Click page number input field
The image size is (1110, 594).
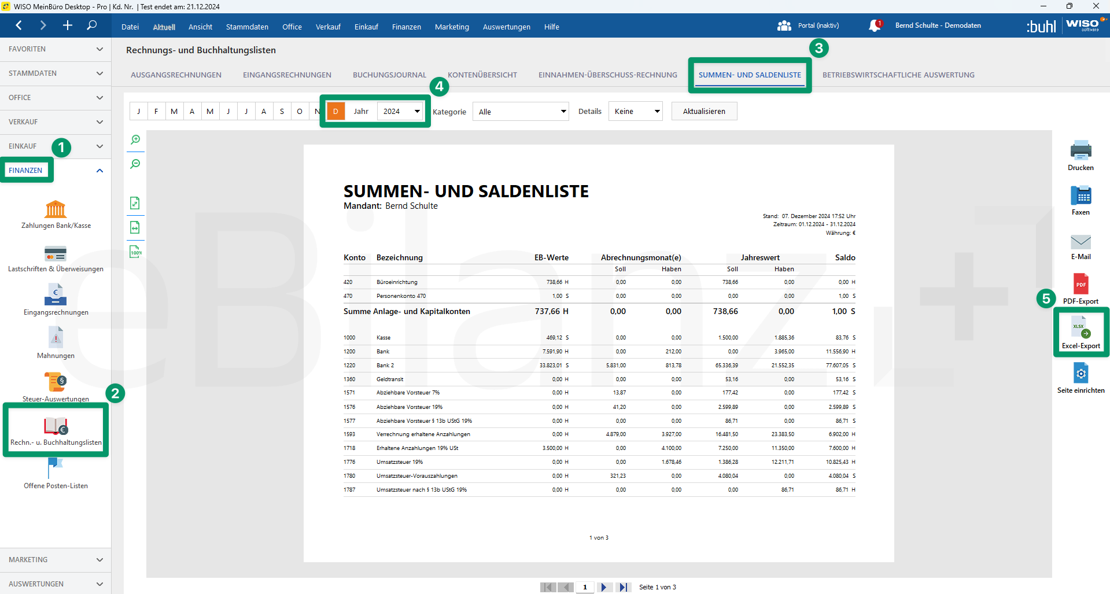[585, 587]
